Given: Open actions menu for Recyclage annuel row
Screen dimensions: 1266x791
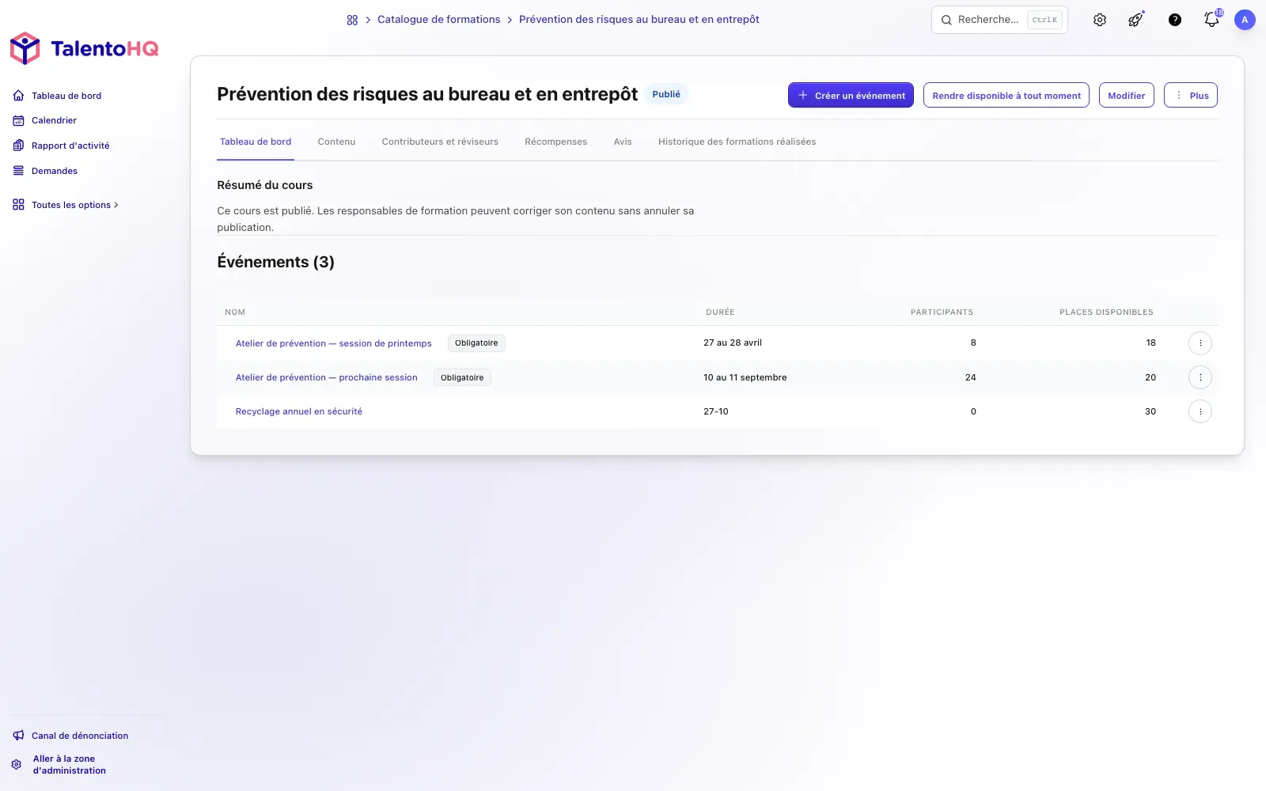Looking at the screenshot, I should [x=1200, y=411].
